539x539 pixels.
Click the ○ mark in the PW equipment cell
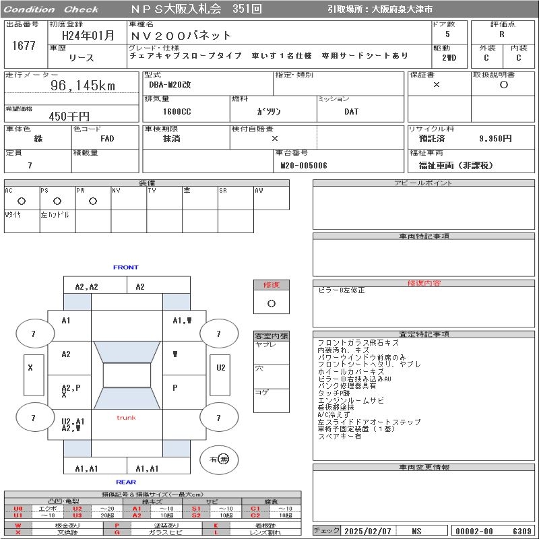(93, 201)
